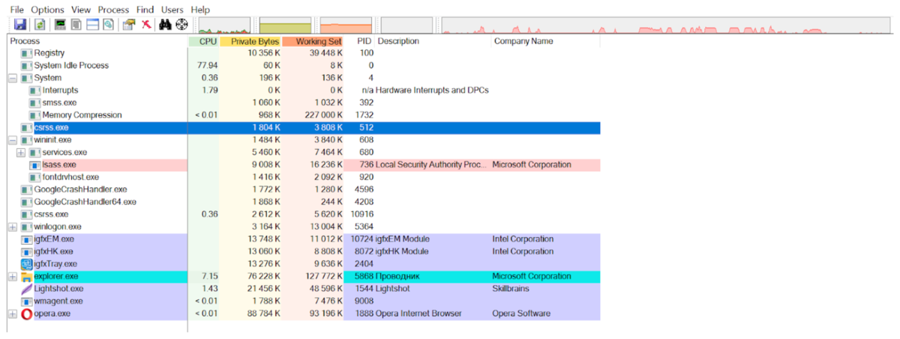900x339 pixels.
Task: Expand the winlogon.exe tree node
Action: [12, 227]
